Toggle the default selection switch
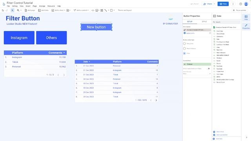251x141 pixels. [x=209, y=69]
